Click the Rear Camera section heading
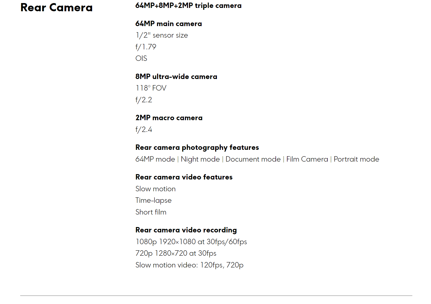431x304 pixels. coord(56,8)
